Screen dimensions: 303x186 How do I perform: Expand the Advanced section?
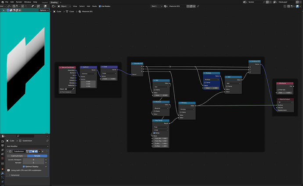pyautogui.click(x=14, y=175)
